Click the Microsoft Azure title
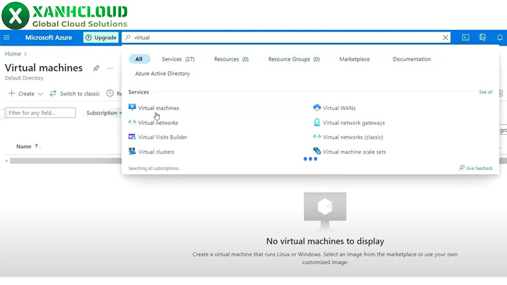Image resolution: width=507 pixels, height=285 pixels. click(x=49, y=37)
